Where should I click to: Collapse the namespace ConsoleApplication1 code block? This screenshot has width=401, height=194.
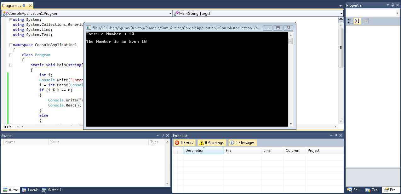11,45
